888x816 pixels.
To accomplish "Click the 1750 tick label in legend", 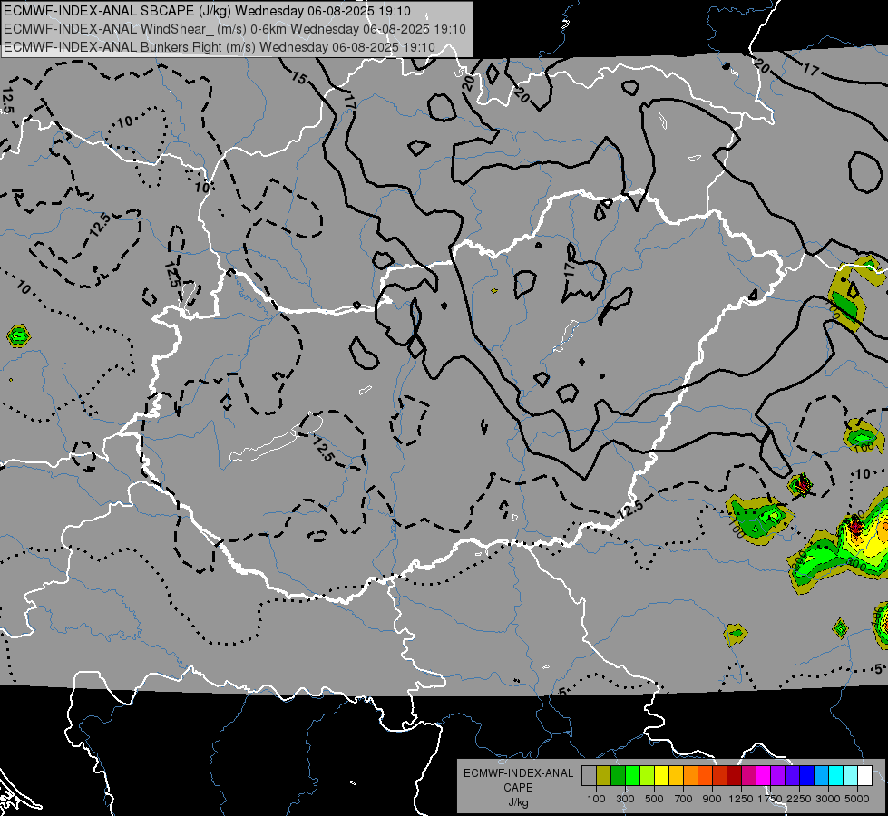I will click(x=770, y=799).
